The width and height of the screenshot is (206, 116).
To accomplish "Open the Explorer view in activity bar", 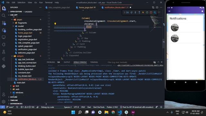I will (x=4, y=8).
